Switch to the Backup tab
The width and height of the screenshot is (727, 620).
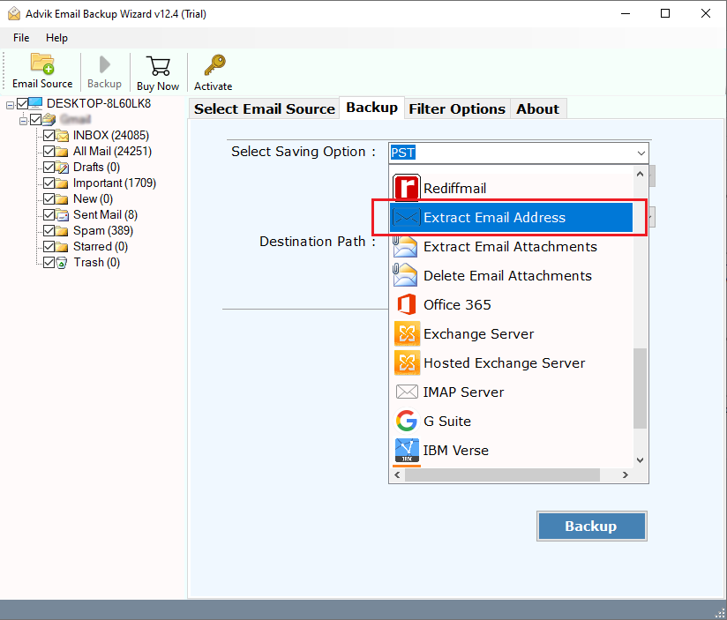371,108
